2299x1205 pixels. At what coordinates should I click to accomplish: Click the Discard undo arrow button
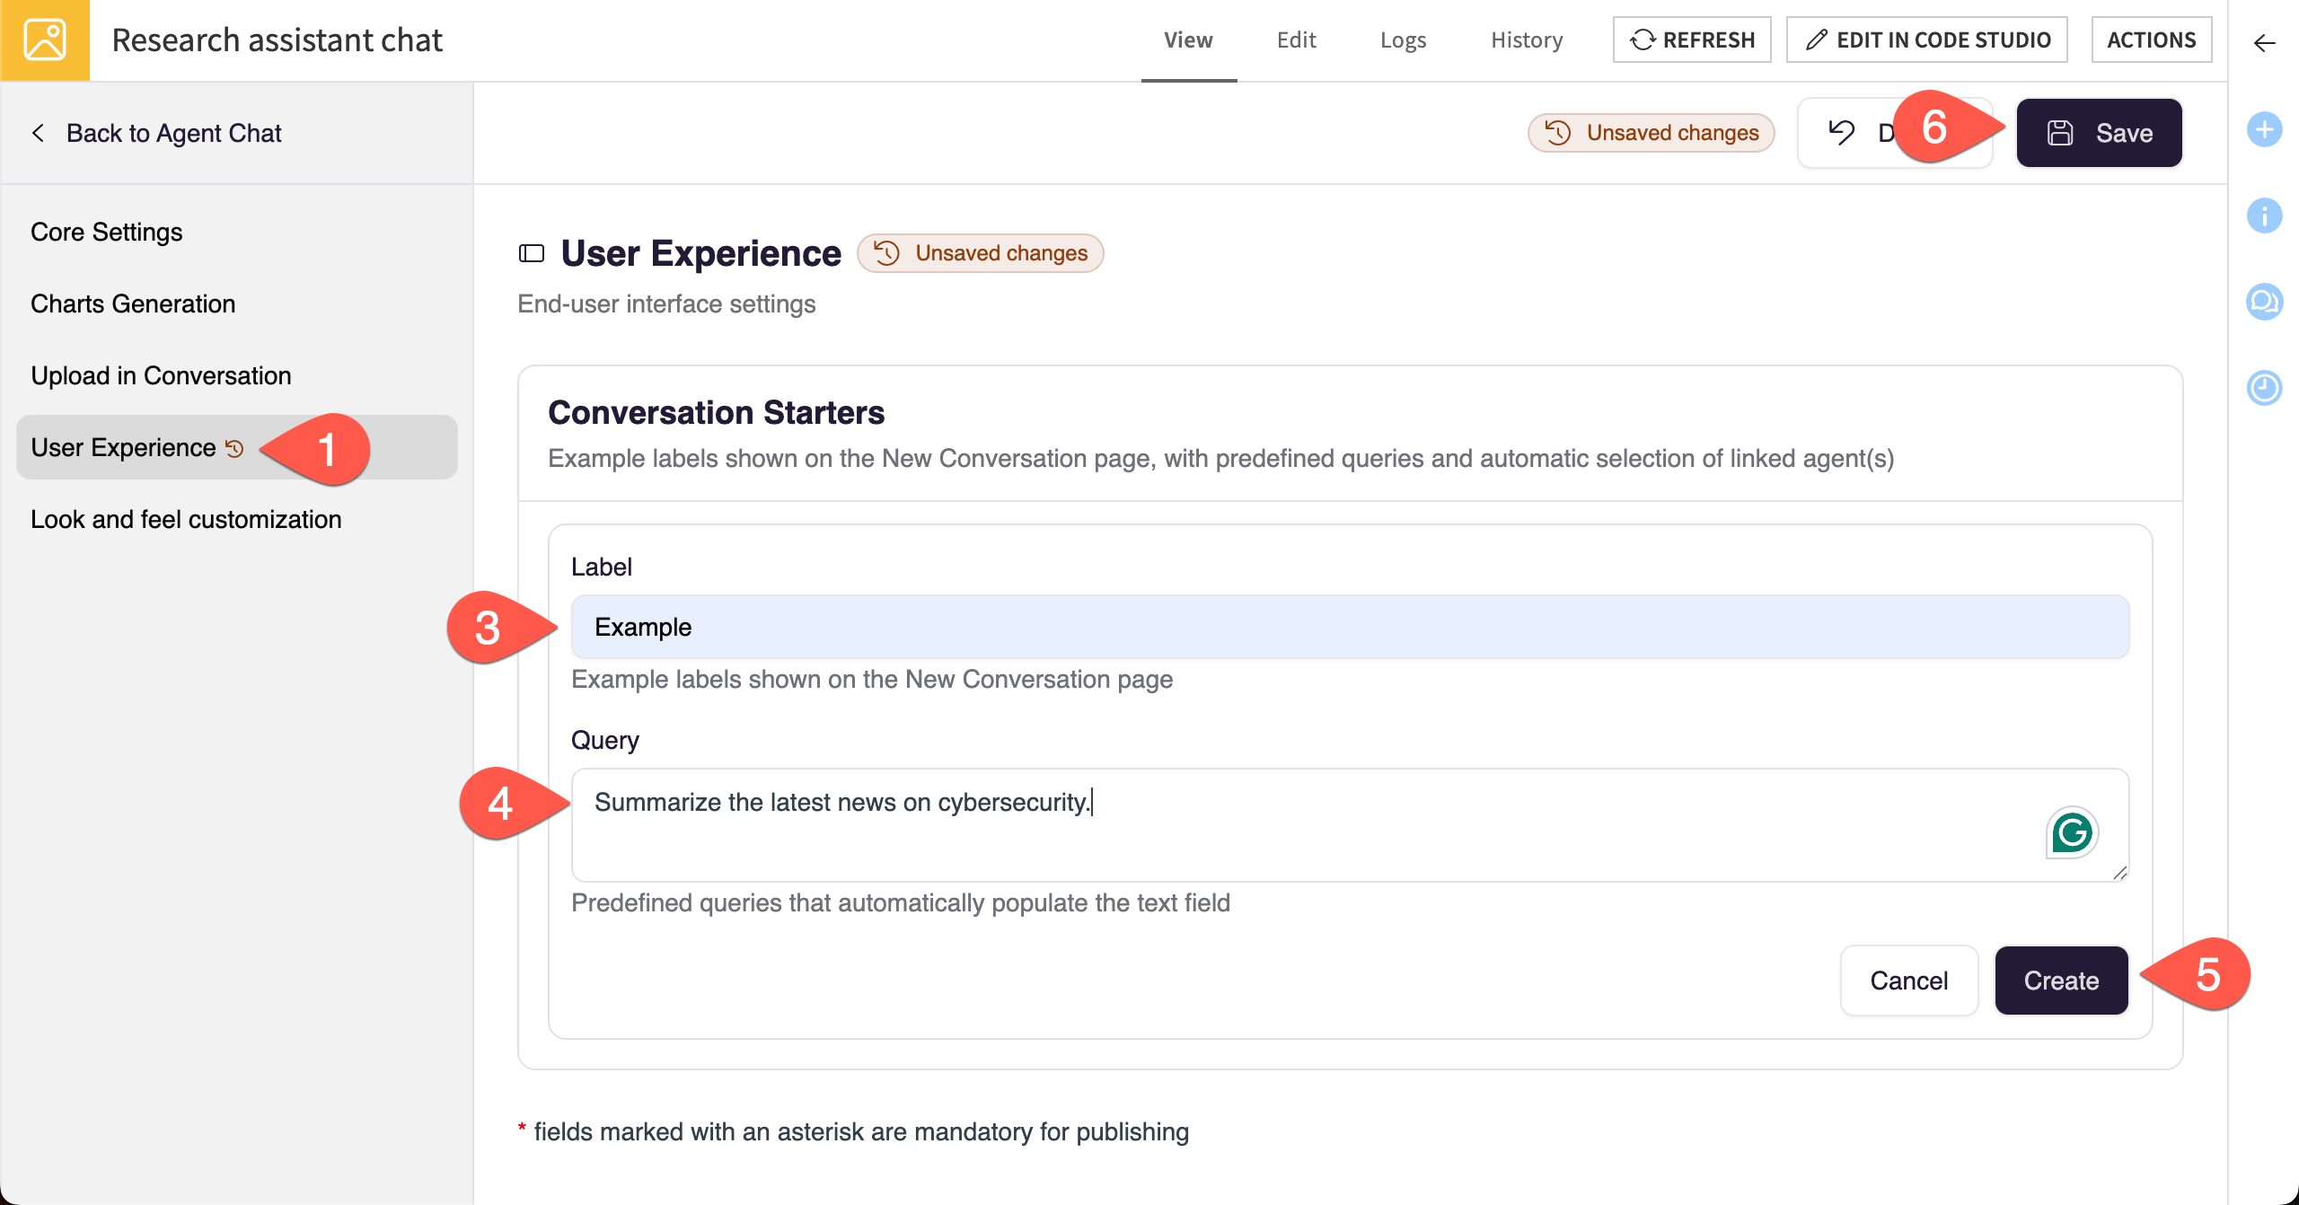tap(1843, 133)
